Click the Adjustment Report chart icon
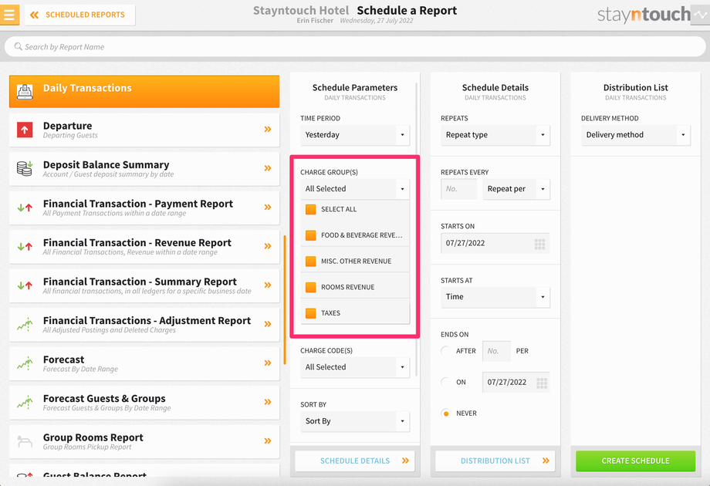710x486 pixels. pyautogui.click(x=25, y=325)
